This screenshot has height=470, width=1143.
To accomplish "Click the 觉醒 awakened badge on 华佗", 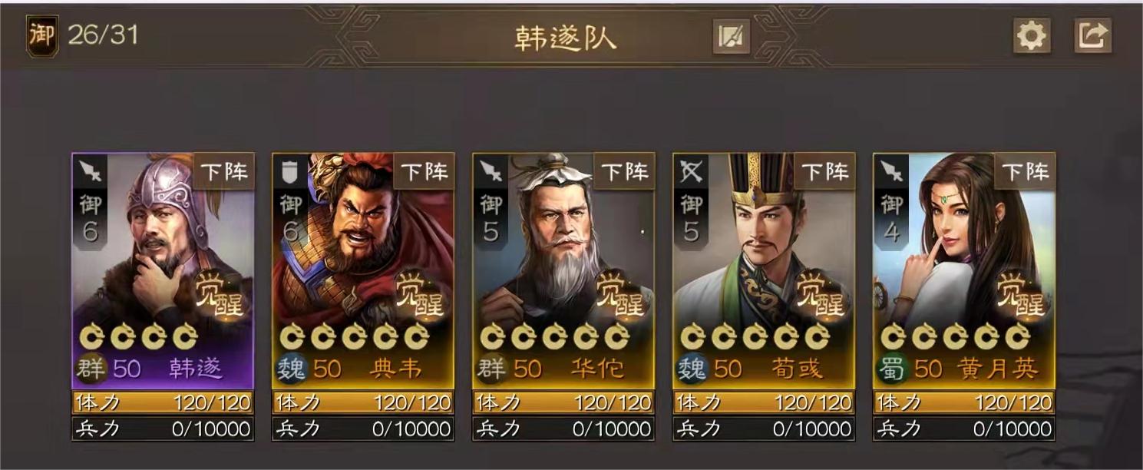I will (620, 294).
